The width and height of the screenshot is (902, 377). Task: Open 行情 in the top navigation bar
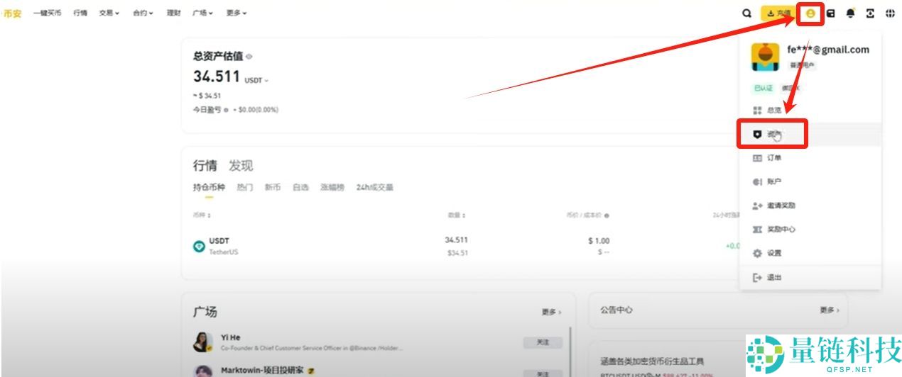[80, 13]
